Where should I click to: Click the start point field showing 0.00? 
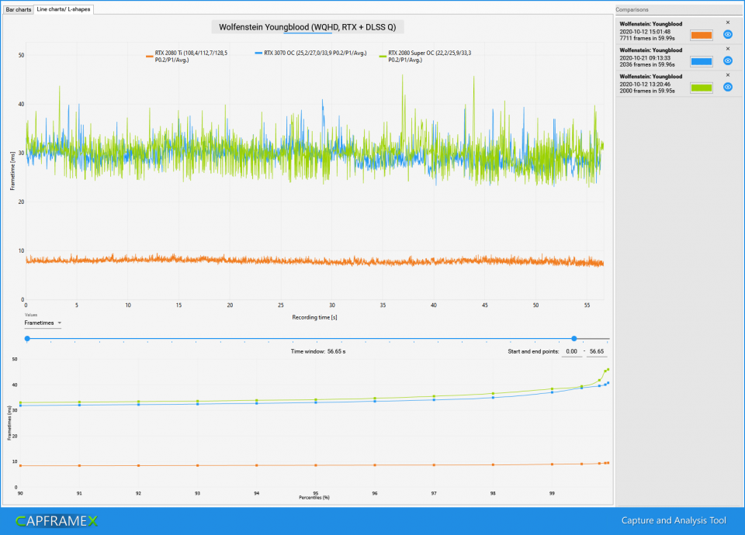tap(572, 352)
